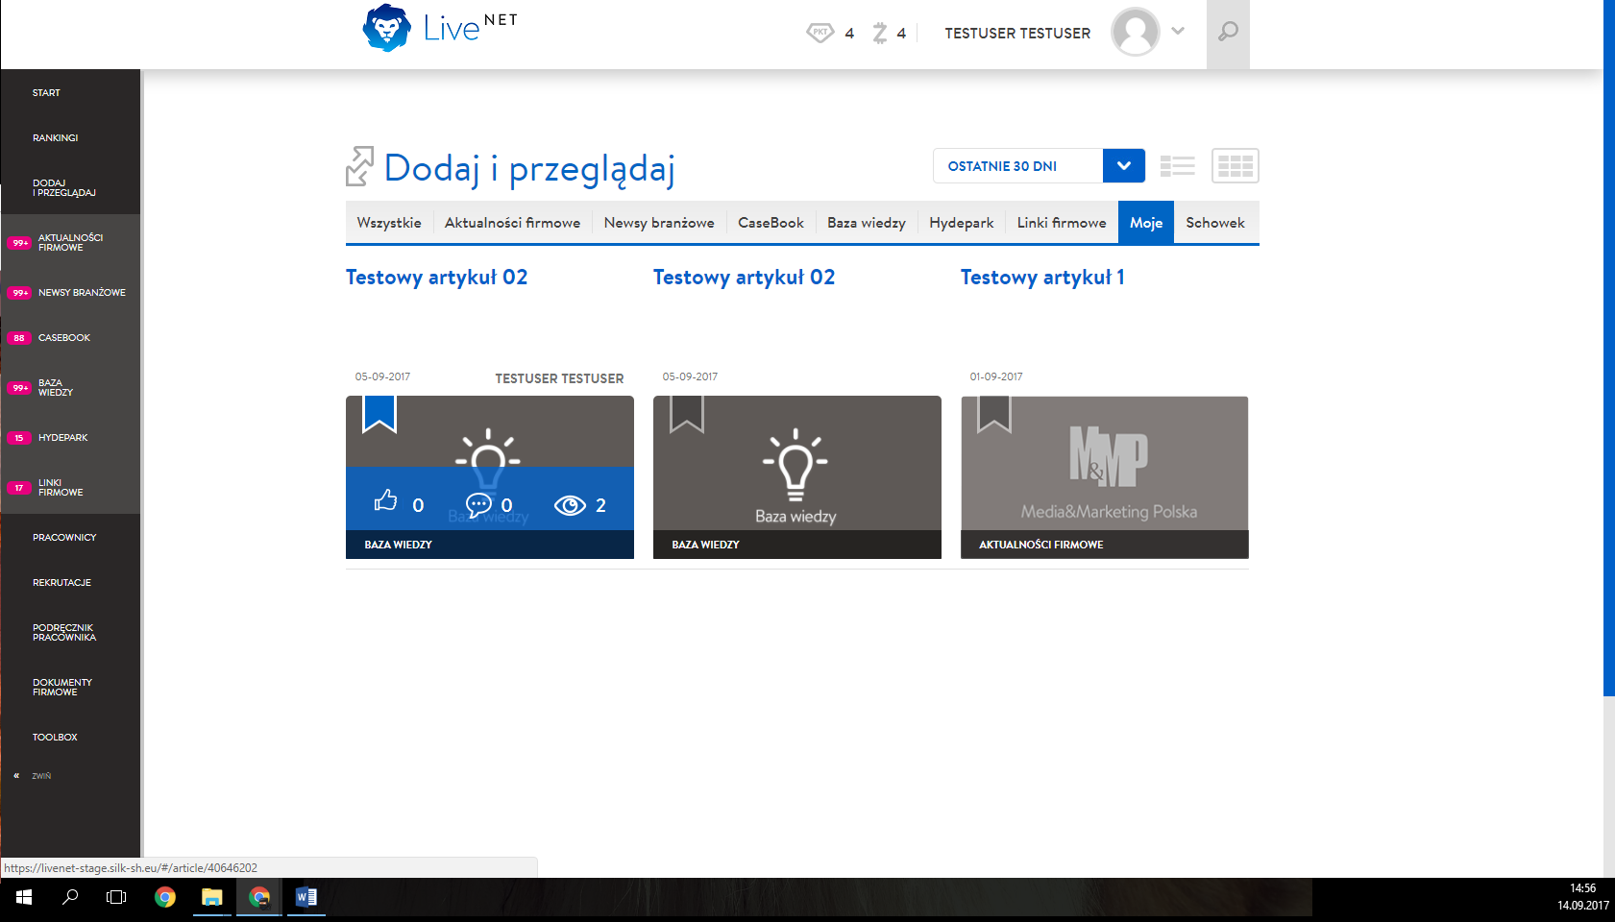Click the LiveNET lion logo
Screen dimensions: 1615x922
click(x=386, y=28)
